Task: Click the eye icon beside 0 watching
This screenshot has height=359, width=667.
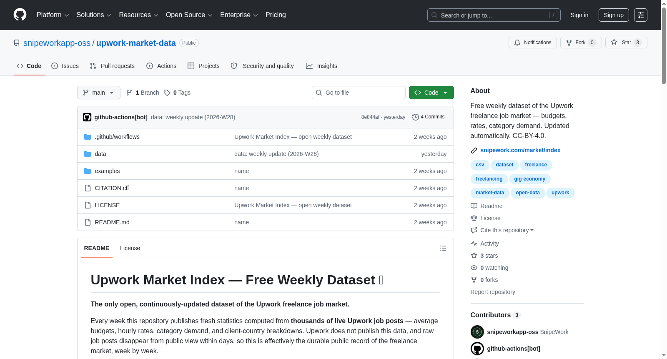Action: click(474, 268)
